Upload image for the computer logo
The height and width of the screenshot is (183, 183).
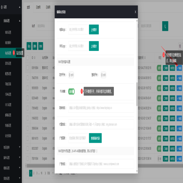(x=94, y=30)
